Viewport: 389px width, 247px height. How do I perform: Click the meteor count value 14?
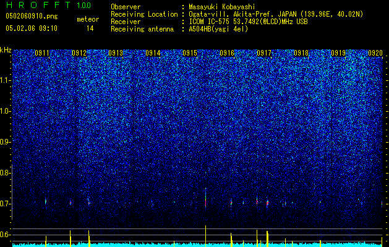[x=90, y=28]
